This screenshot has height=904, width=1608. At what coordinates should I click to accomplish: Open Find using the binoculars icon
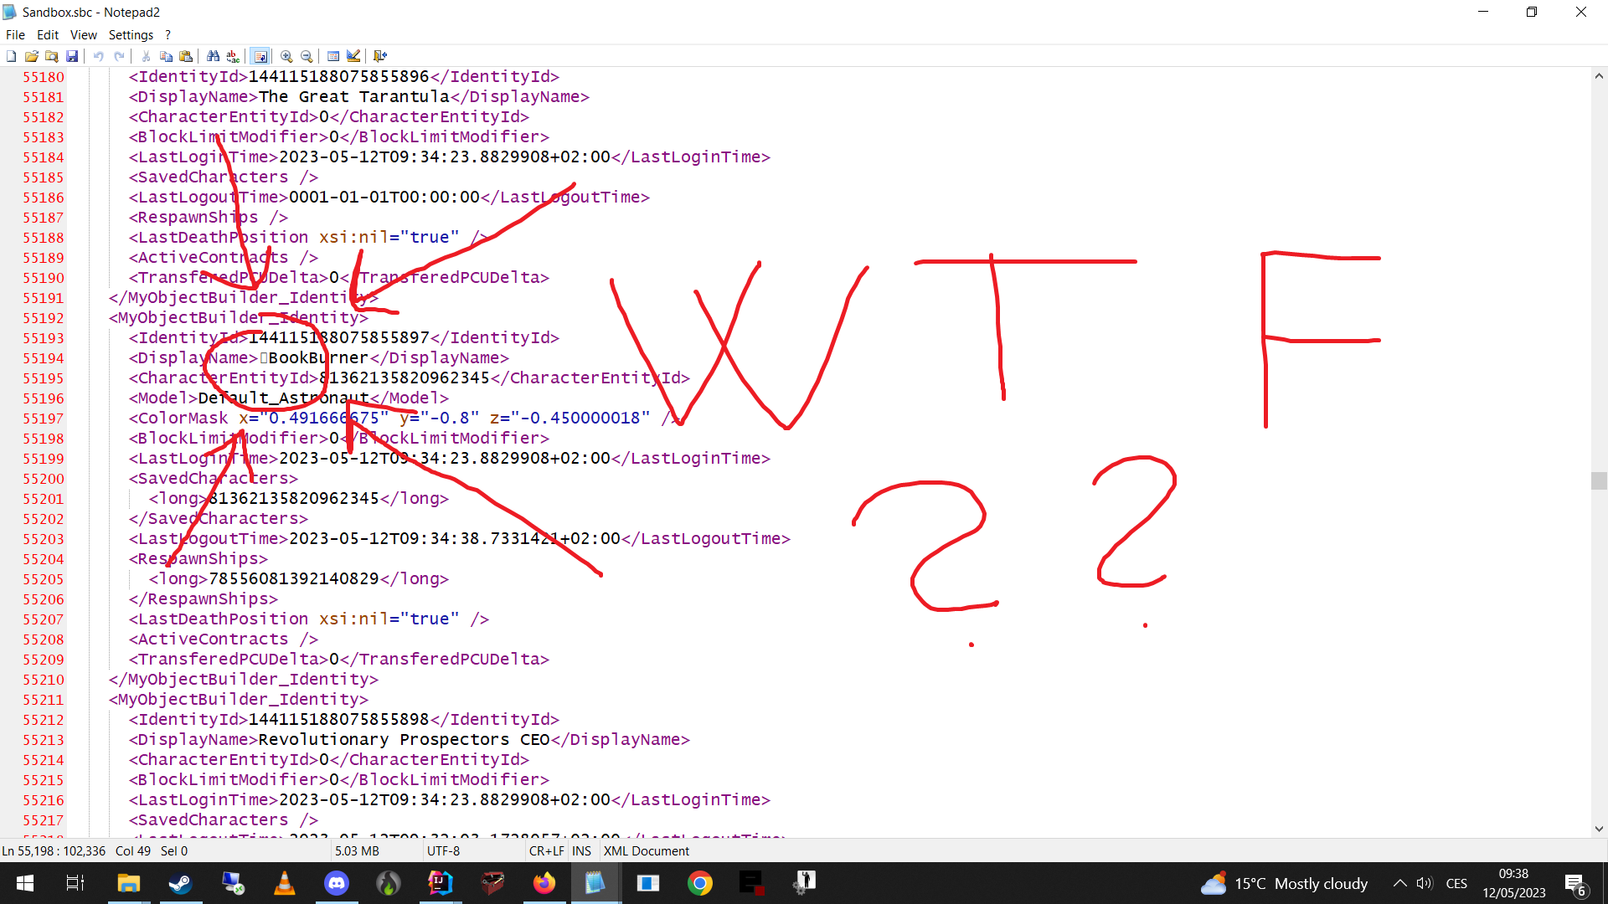pos(213,56)
